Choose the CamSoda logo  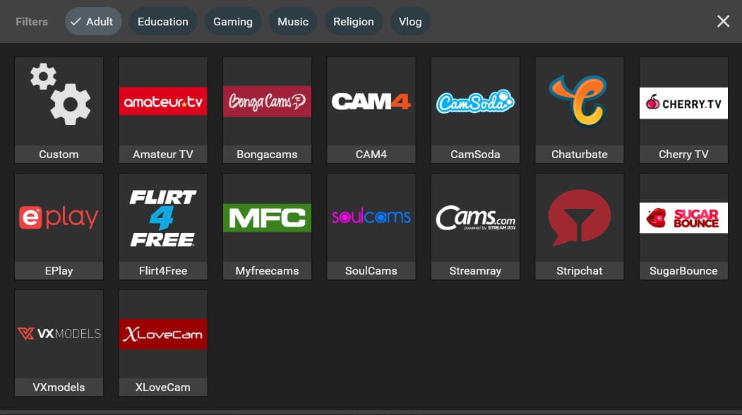[475, 101]
